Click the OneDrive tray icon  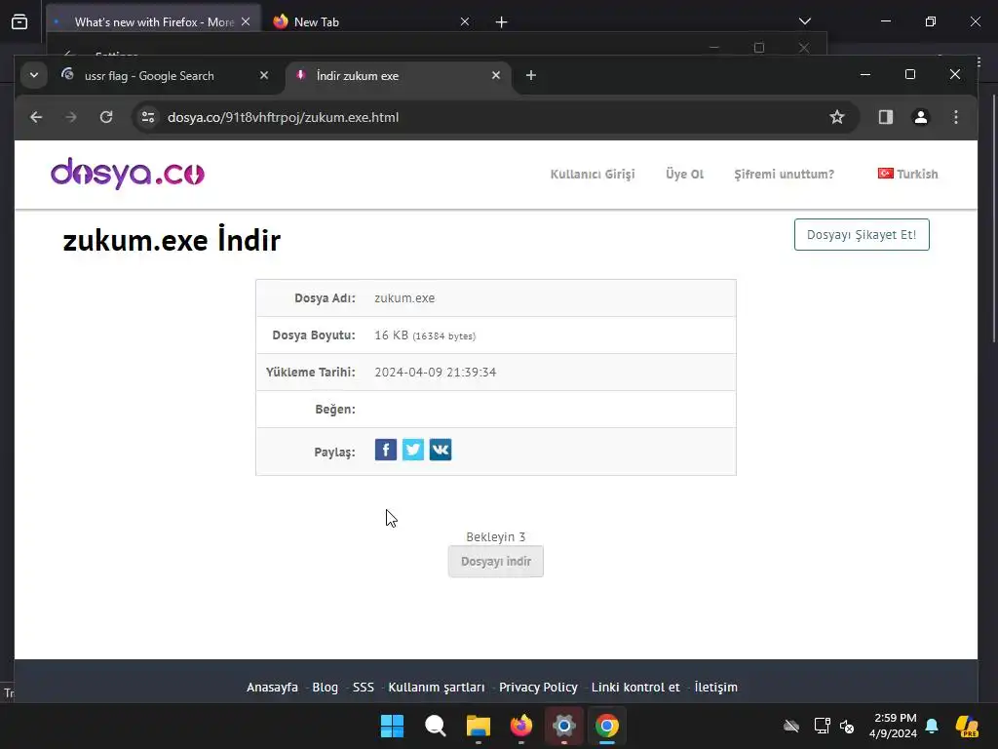791,726
